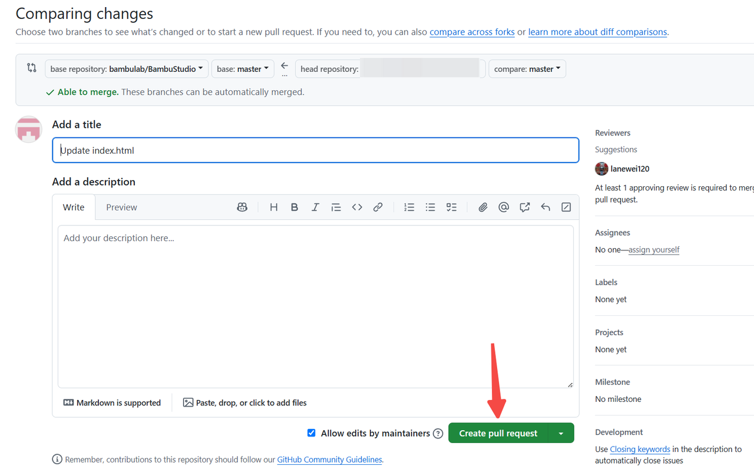The height and width of the screenshot is (469, 754).
Task: Open saved replies with the reply arrow icon
Action: point(545,207)
